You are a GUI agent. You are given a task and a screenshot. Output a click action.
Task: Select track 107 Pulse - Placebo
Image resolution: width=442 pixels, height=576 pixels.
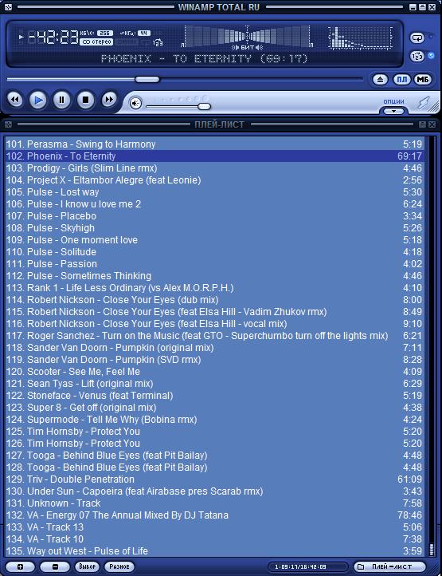(214, 216)
